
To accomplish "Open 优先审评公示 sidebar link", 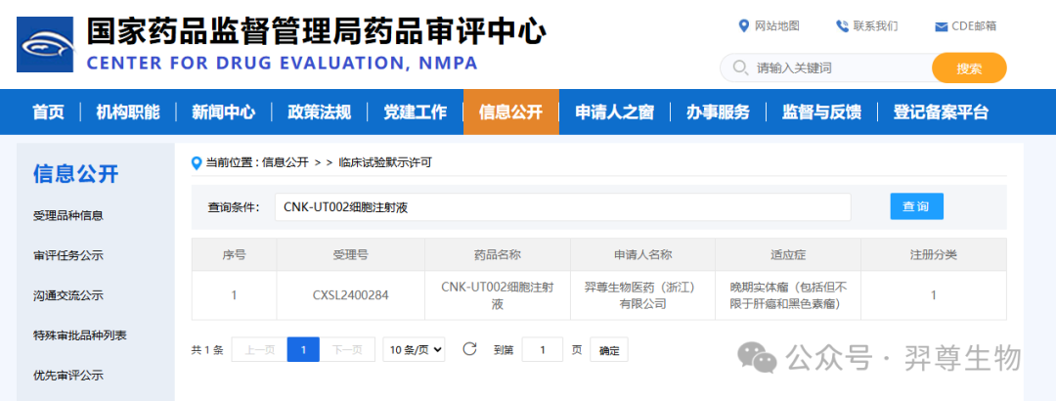I will [68, 376].
